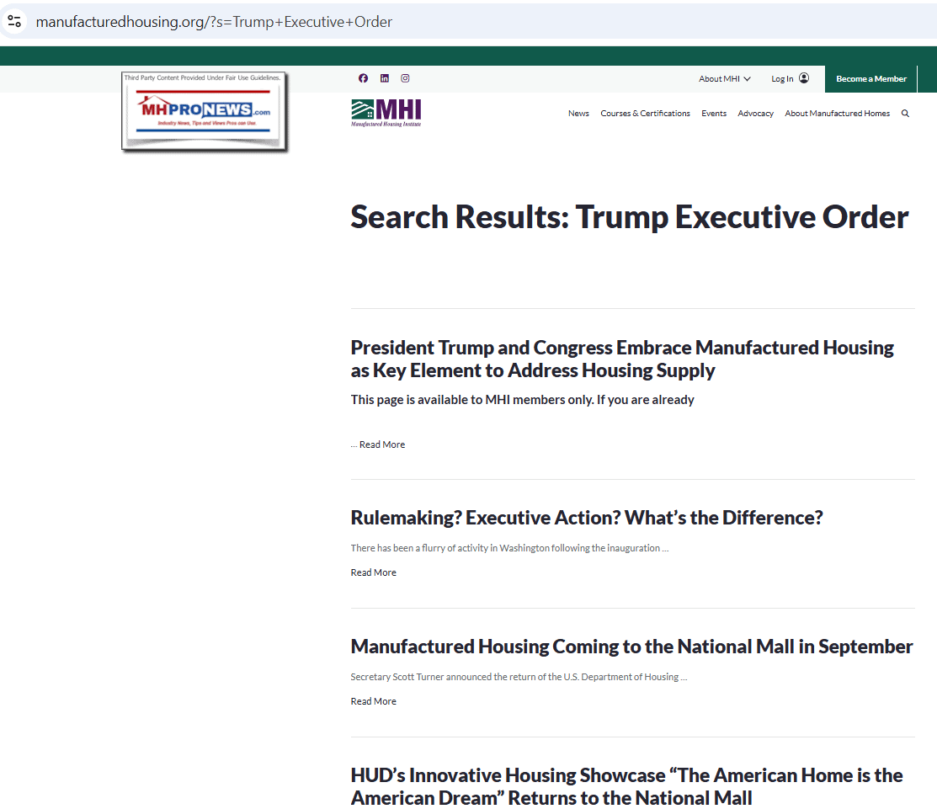Click Read More under Rulemaking article
The image size is (937, 809).
coord(373,572)
